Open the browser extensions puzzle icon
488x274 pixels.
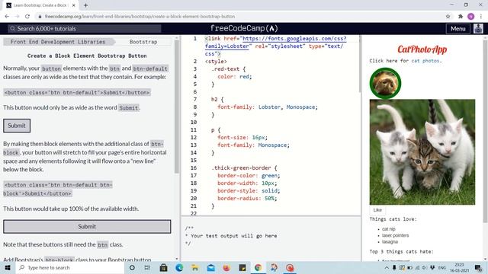coord(461,17)
